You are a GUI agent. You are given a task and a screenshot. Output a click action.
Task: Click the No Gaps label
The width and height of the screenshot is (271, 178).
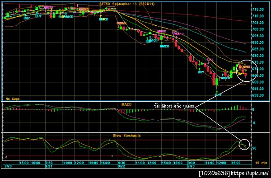click(13, 99)
